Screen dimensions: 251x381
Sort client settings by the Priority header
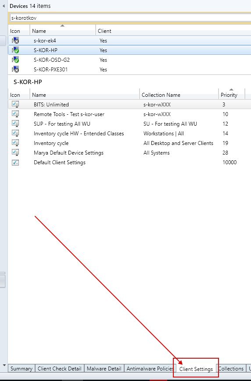pyautogui.click(x=232, y=95)
